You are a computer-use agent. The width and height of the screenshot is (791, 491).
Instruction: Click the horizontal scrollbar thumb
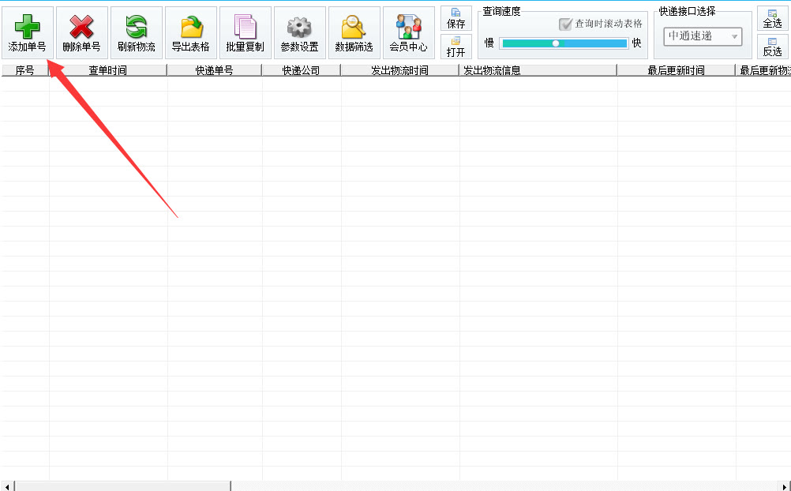123,486
